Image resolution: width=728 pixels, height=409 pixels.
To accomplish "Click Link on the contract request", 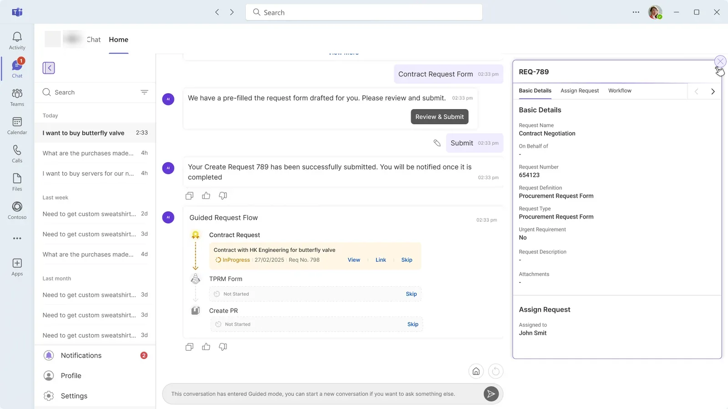I will coord(381,260).
